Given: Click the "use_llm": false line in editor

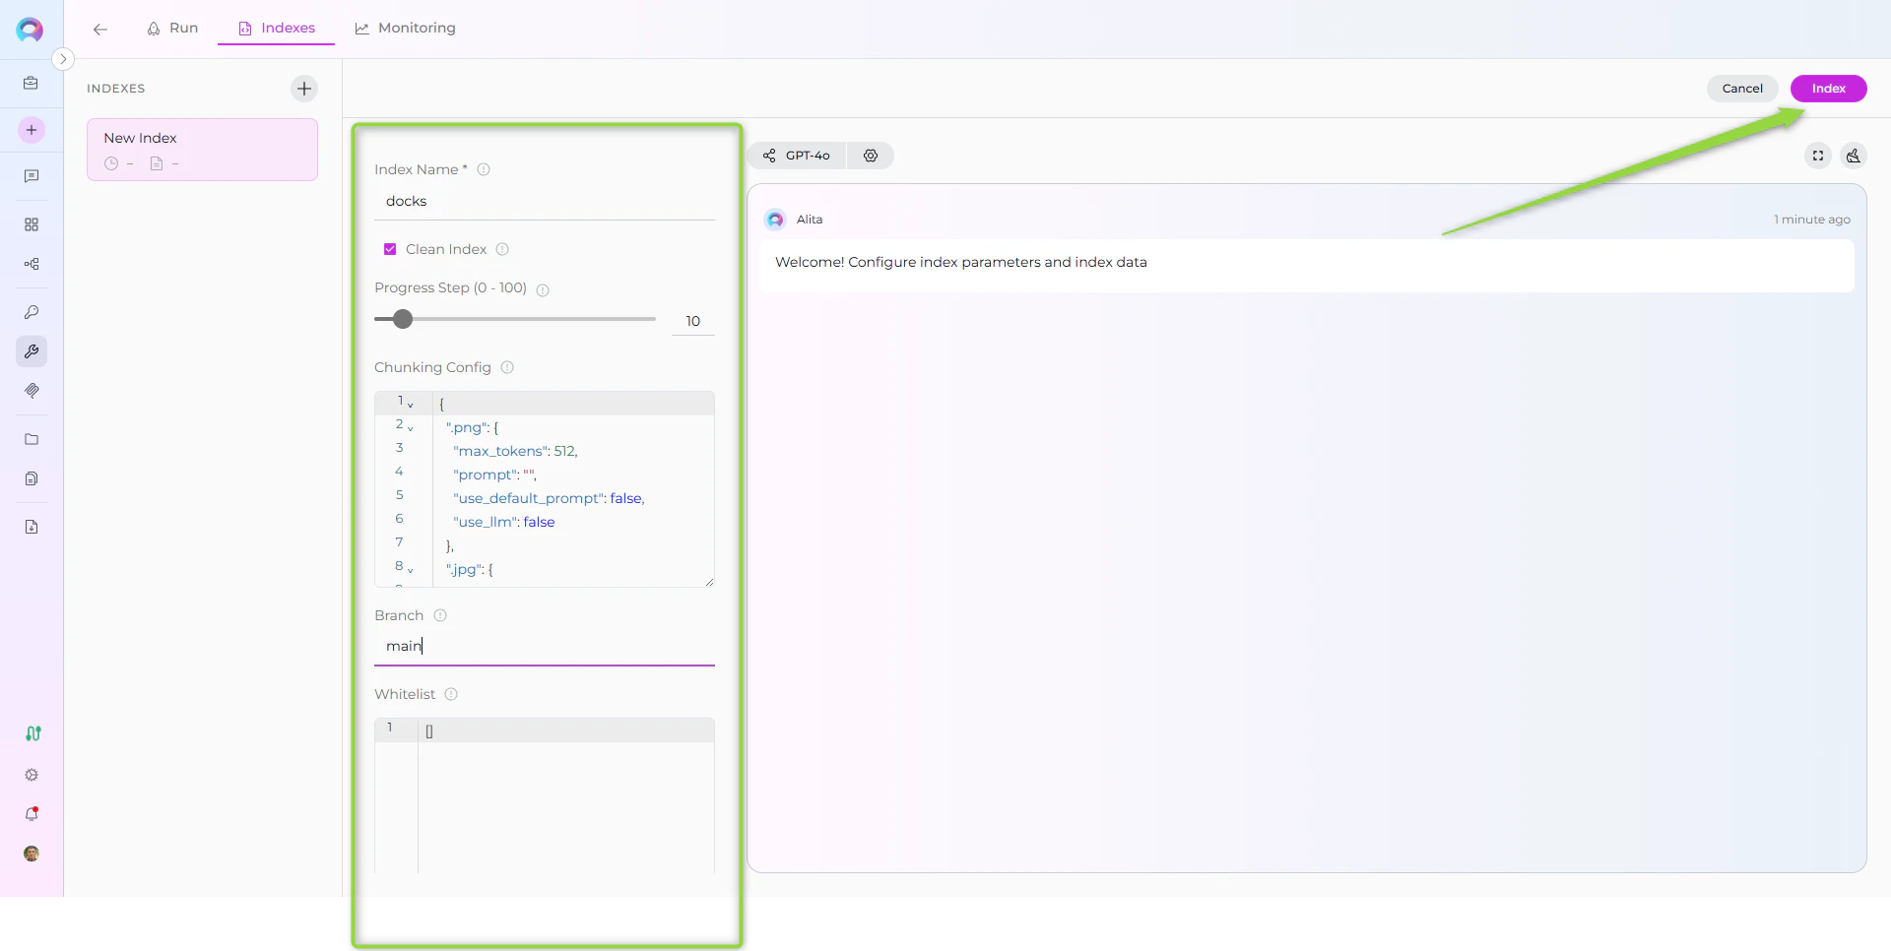Looking at the screenshot, I should (504, 522).
